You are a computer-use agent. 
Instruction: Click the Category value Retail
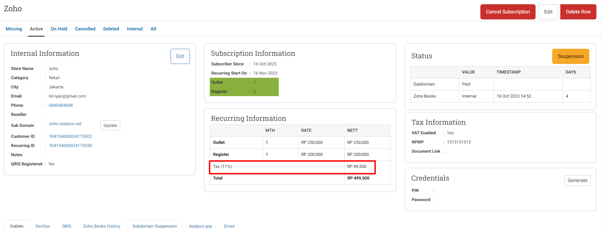pos(54,78)
